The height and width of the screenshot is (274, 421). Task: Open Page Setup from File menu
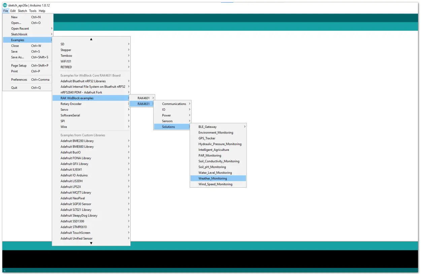tap(28, 66)
